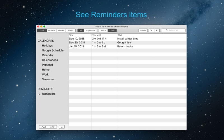The height and width of the screenshot is (140, 224).
Task: Toggle the Home calendar
Action: click(46, 70)
